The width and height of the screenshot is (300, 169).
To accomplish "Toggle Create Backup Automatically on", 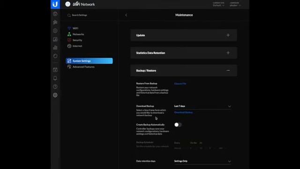I will (178, 125).
